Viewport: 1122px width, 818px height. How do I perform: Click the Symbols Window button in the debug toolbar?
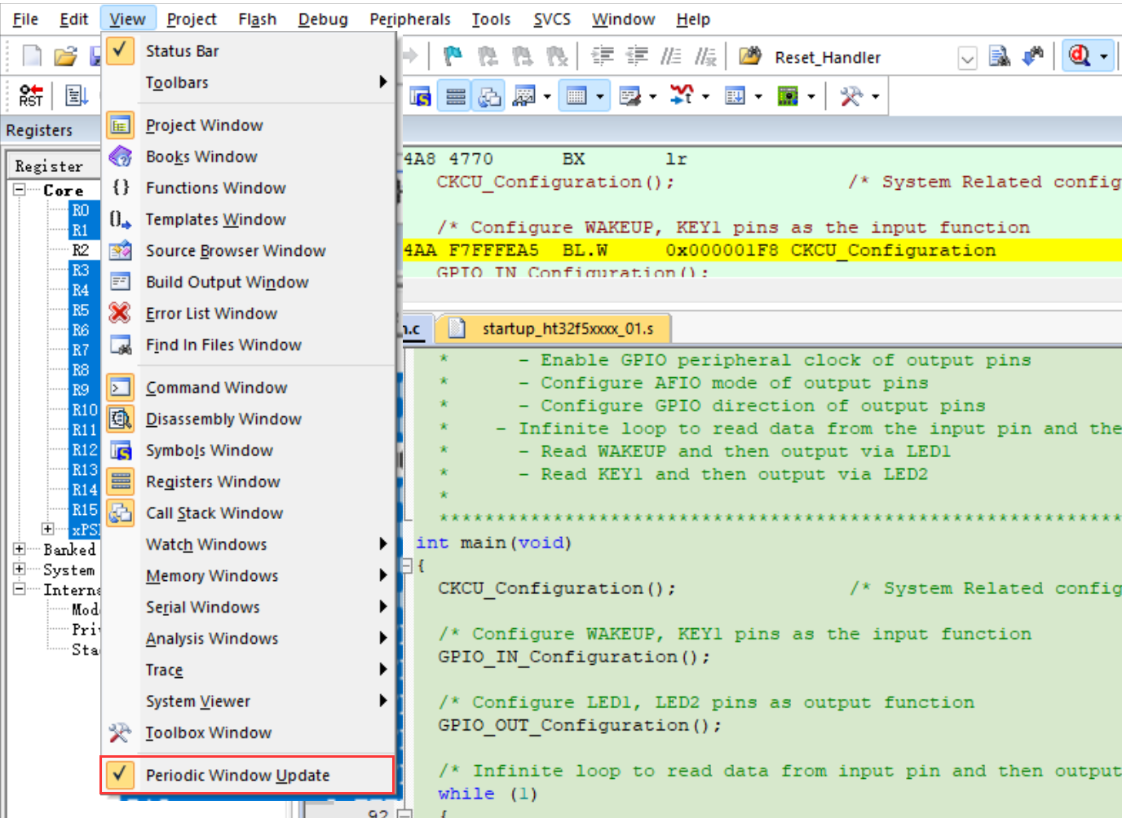click(421, 97)
